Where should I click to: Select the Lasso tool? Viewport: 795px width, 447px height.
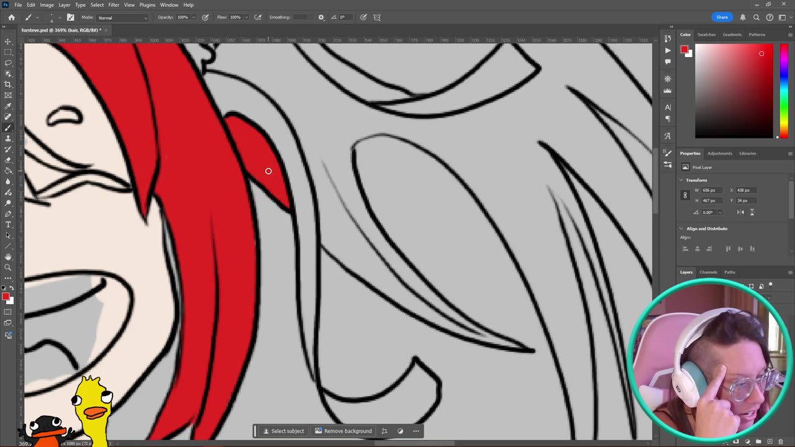pos(8,63)
